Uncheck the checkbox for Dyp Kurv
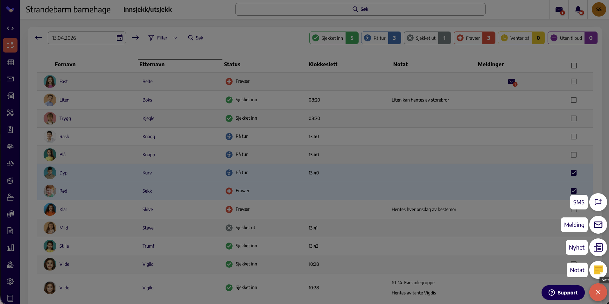 click(x=574, y=173)
